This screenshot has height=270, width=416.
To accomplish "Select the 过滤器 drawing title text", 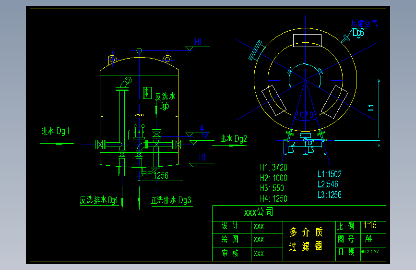I will tap(306, 246).
